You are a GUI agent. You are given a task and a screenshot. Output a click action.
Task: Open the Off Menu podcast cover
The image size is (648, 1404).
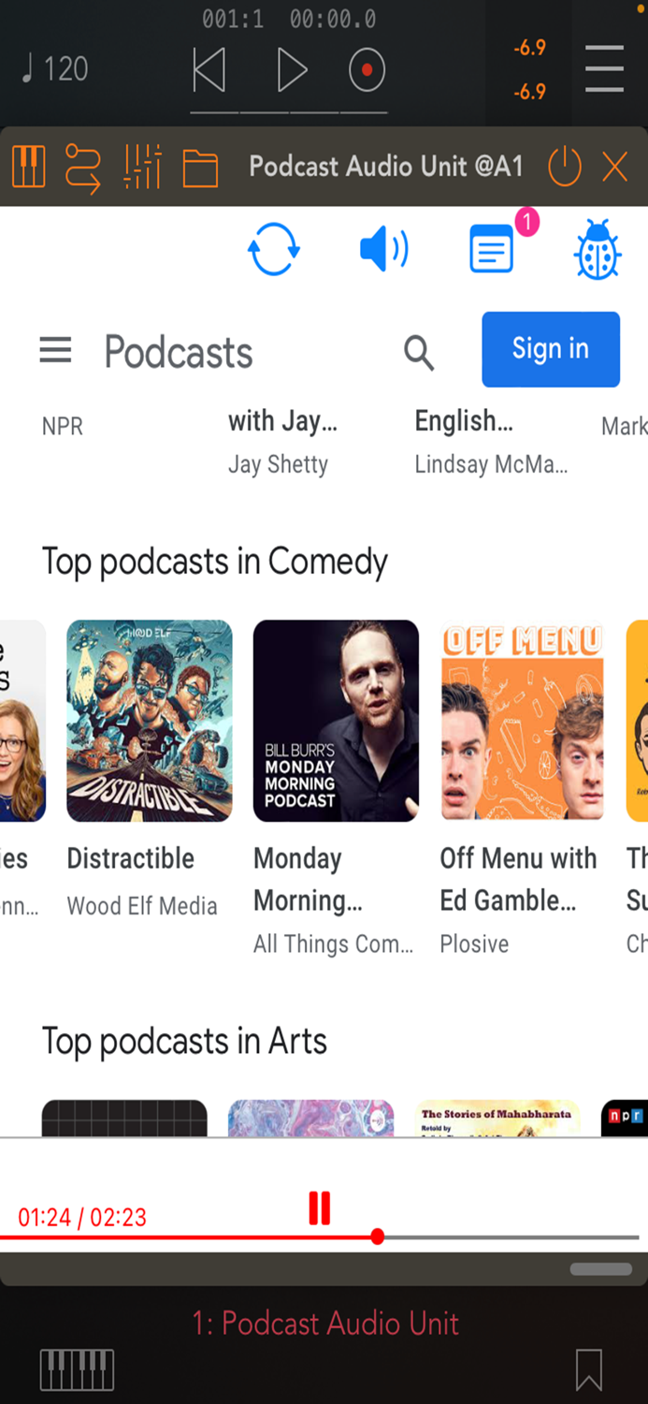click(x=522, y=721)
